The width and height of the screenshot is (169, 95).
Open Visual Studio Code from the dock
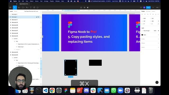point(45,91)
